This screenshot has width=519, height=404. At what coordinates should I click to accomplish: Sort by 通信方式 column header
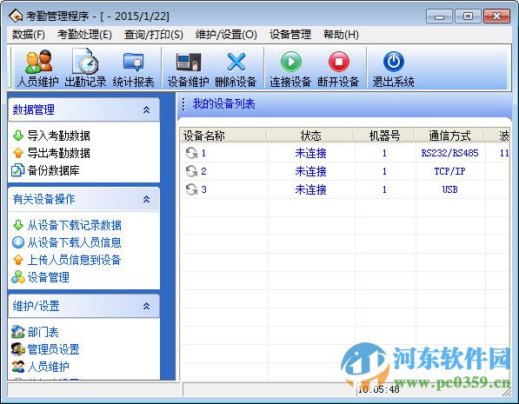449,136
